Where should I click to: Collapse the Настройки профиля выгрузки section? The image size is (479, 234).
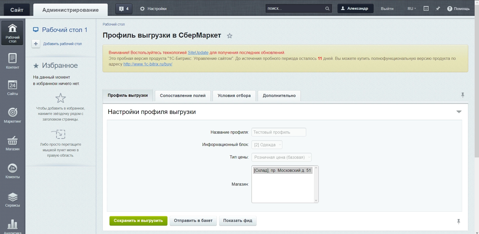click(x=459, y=112)
